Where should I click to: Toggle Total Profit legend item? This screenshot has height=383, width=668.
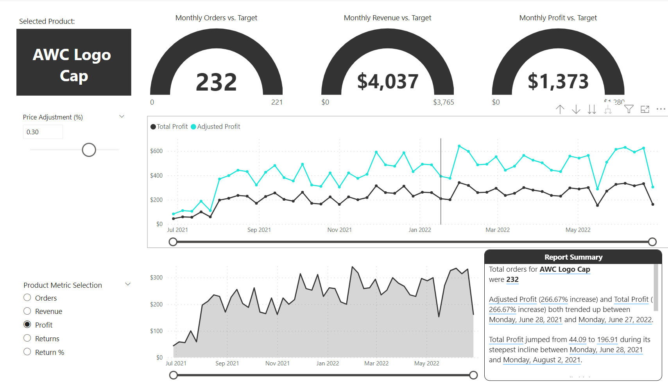point(169,126)
